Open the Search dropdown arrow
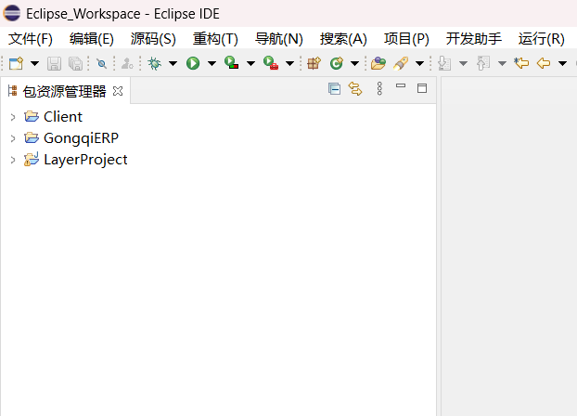Screen dimensions: 577x416 [x=420, y=63]
